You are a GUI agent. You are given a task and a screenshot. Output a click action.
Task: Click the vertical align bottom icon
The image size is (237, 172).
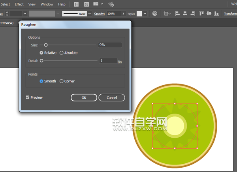216,13
